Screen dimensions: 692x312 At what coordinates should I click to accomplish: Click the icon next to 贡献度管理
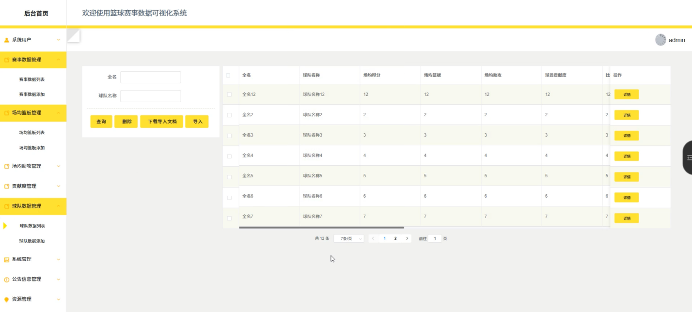7,186
